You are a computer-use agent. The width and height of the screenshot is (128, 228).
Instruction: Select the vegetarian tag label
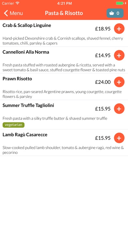(13, 125)
